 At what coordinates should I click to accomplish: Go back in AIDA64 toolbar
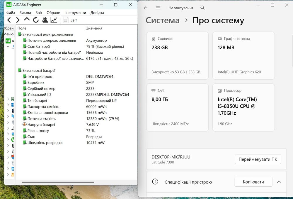[9, 20]
